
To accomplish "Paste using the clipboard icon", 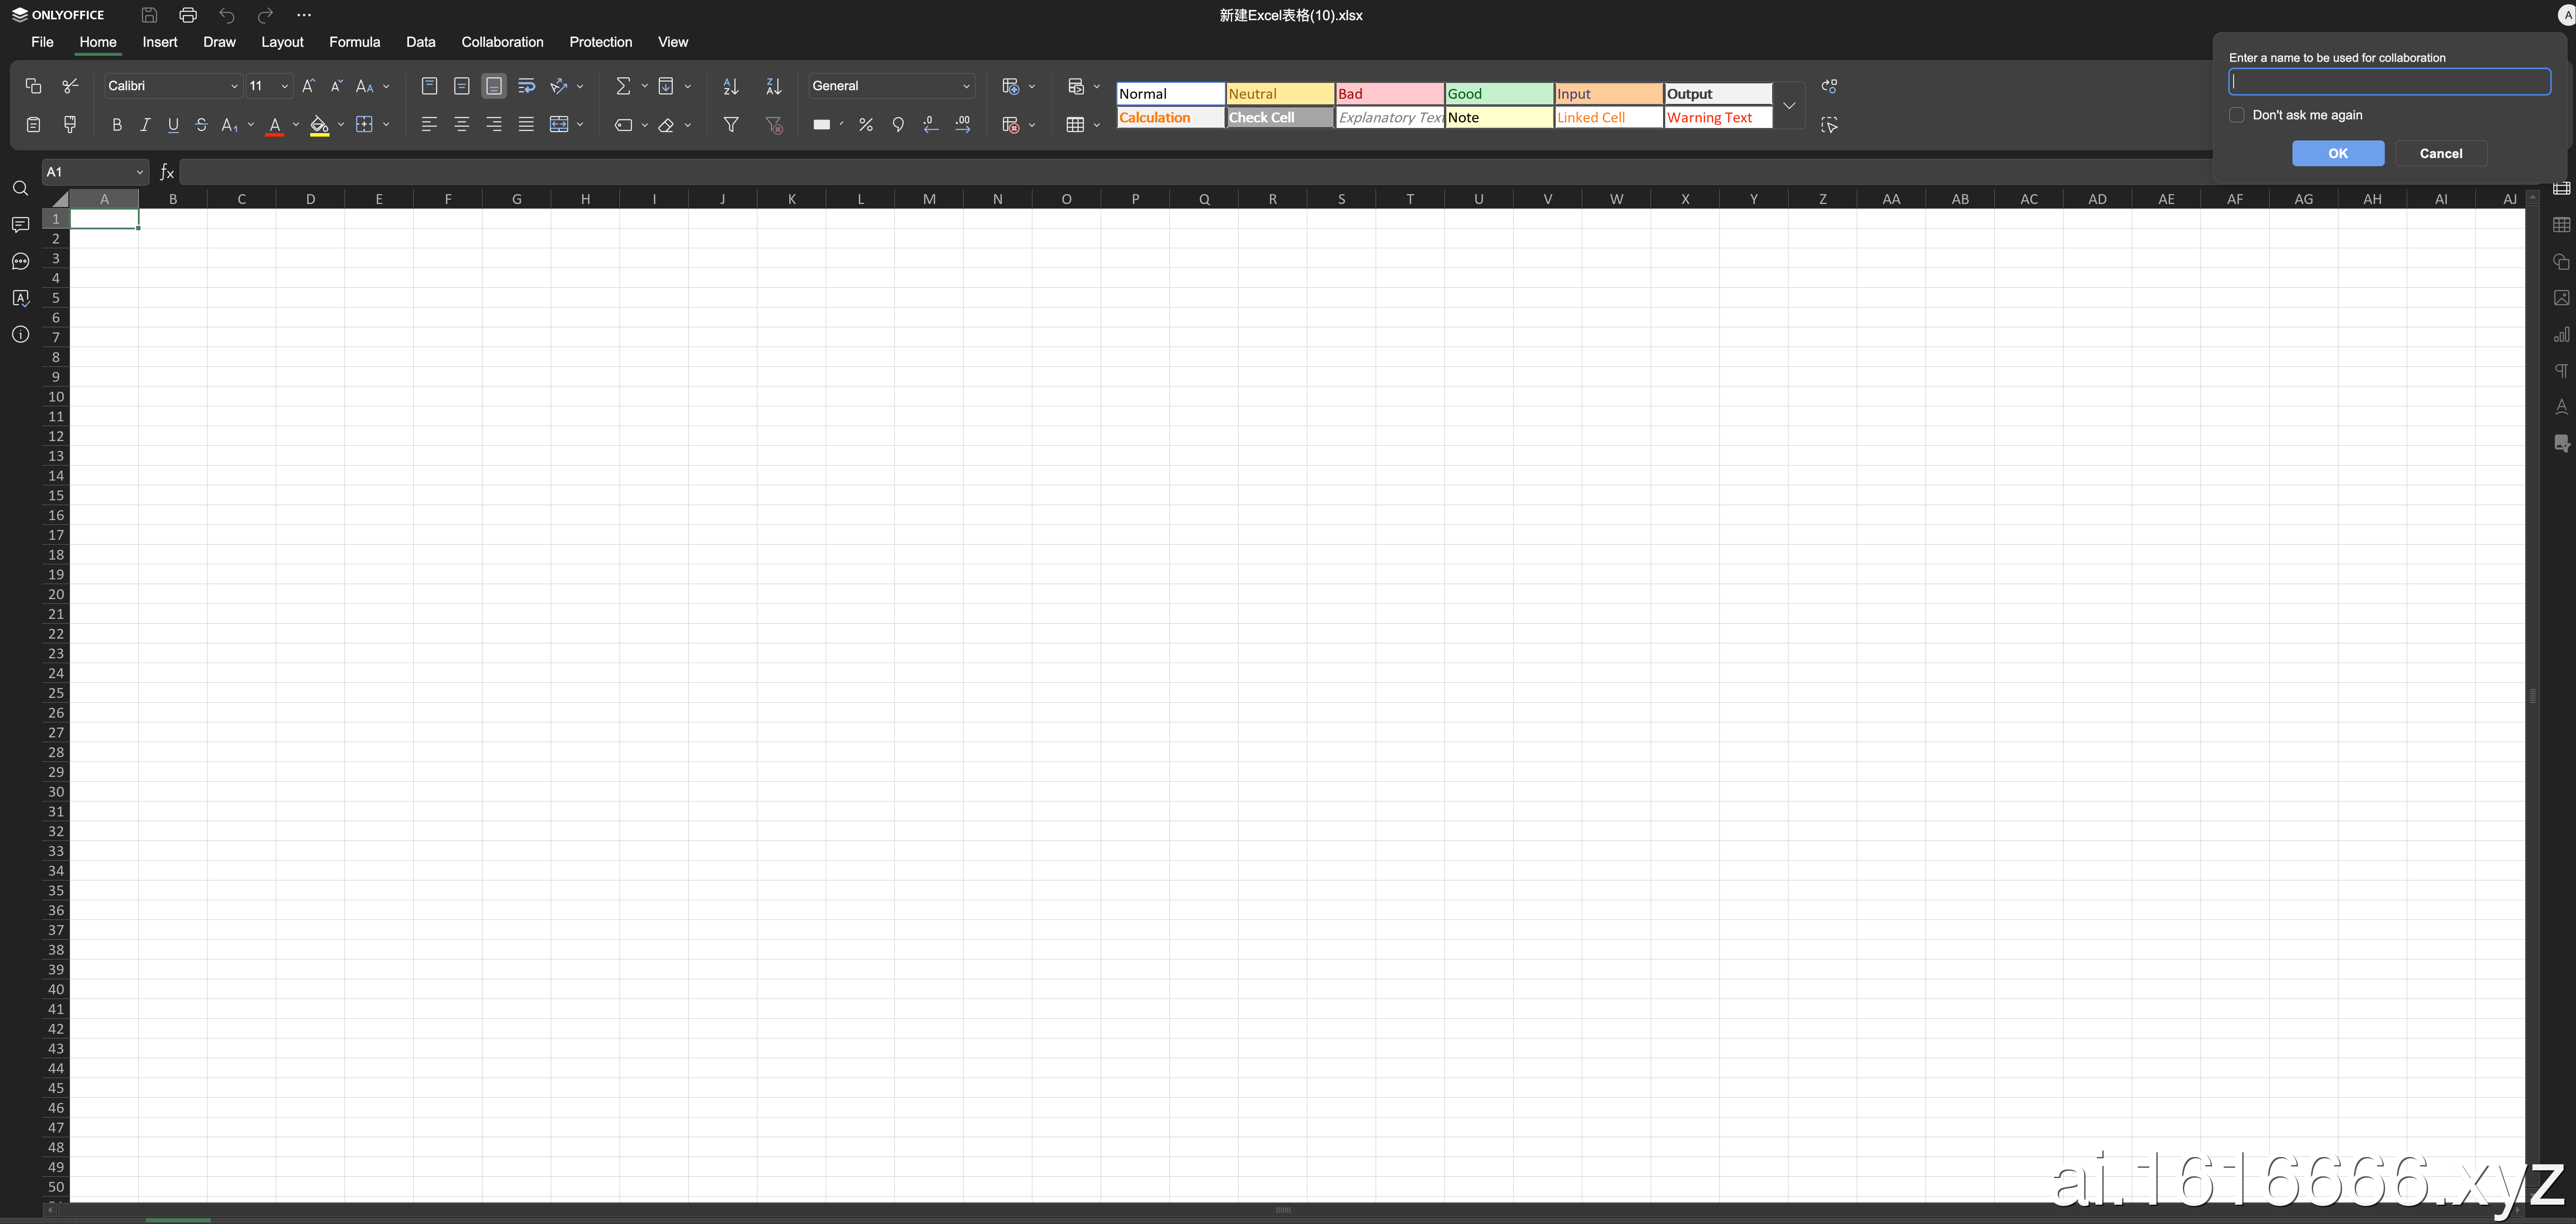I will (33, 125).
